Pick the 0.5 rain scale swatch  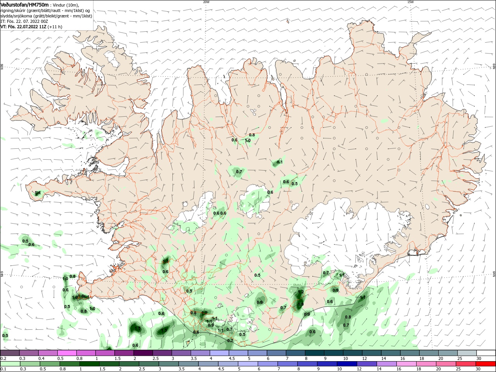pos(50,364)
